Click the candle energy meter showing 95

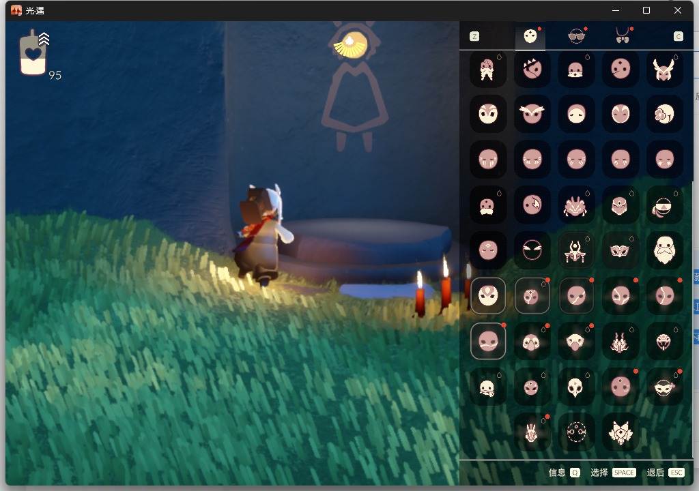pyautogui.click(x=40, y=56)
